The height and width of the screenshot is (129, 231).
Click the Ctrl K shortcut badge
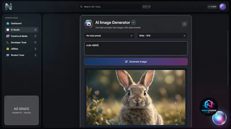tap(146, 7)
